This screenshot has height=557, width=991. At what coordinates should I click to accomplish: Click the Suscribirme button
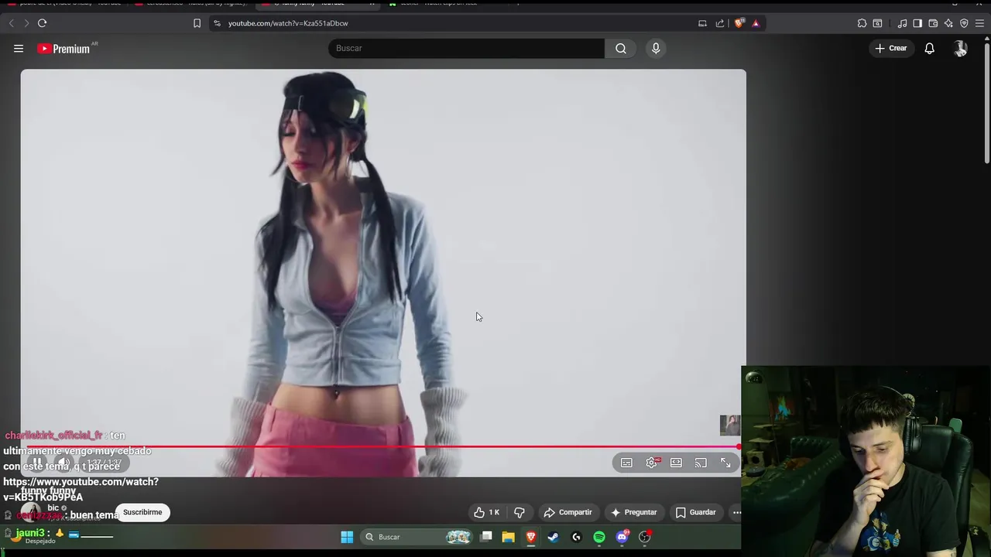[x=142, y=512]
